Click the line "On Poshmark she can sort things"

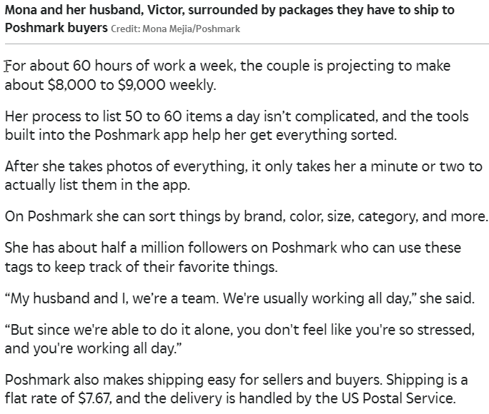(x=246, y=216)
